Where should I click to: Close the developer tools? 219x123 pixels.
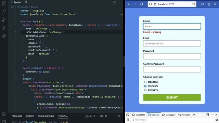[x=216, y=115]
